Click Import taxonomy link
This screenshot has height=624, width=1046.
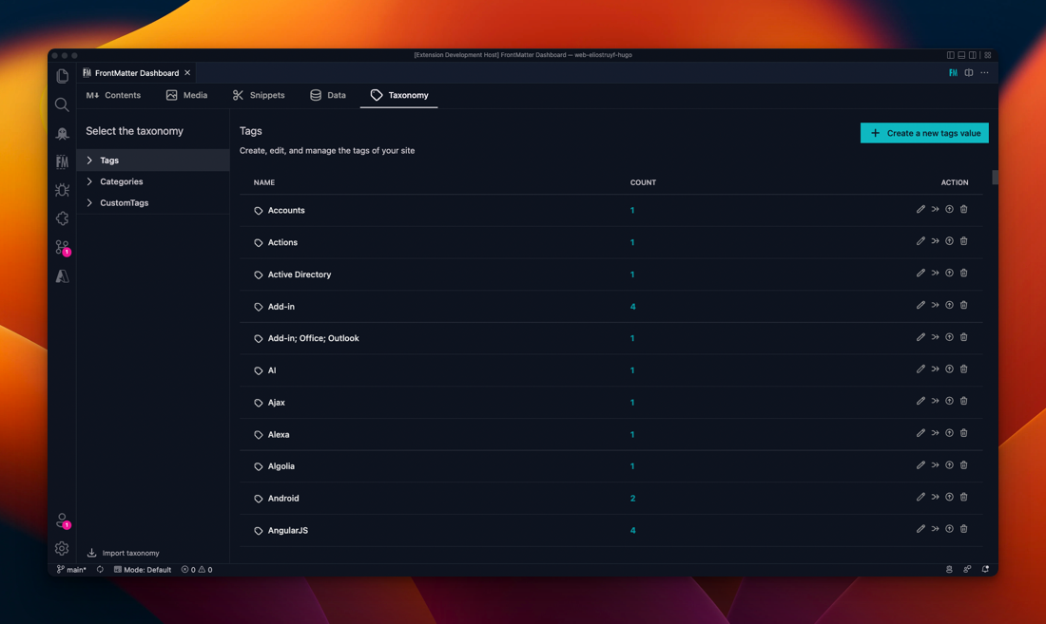(x=124, y=553)
